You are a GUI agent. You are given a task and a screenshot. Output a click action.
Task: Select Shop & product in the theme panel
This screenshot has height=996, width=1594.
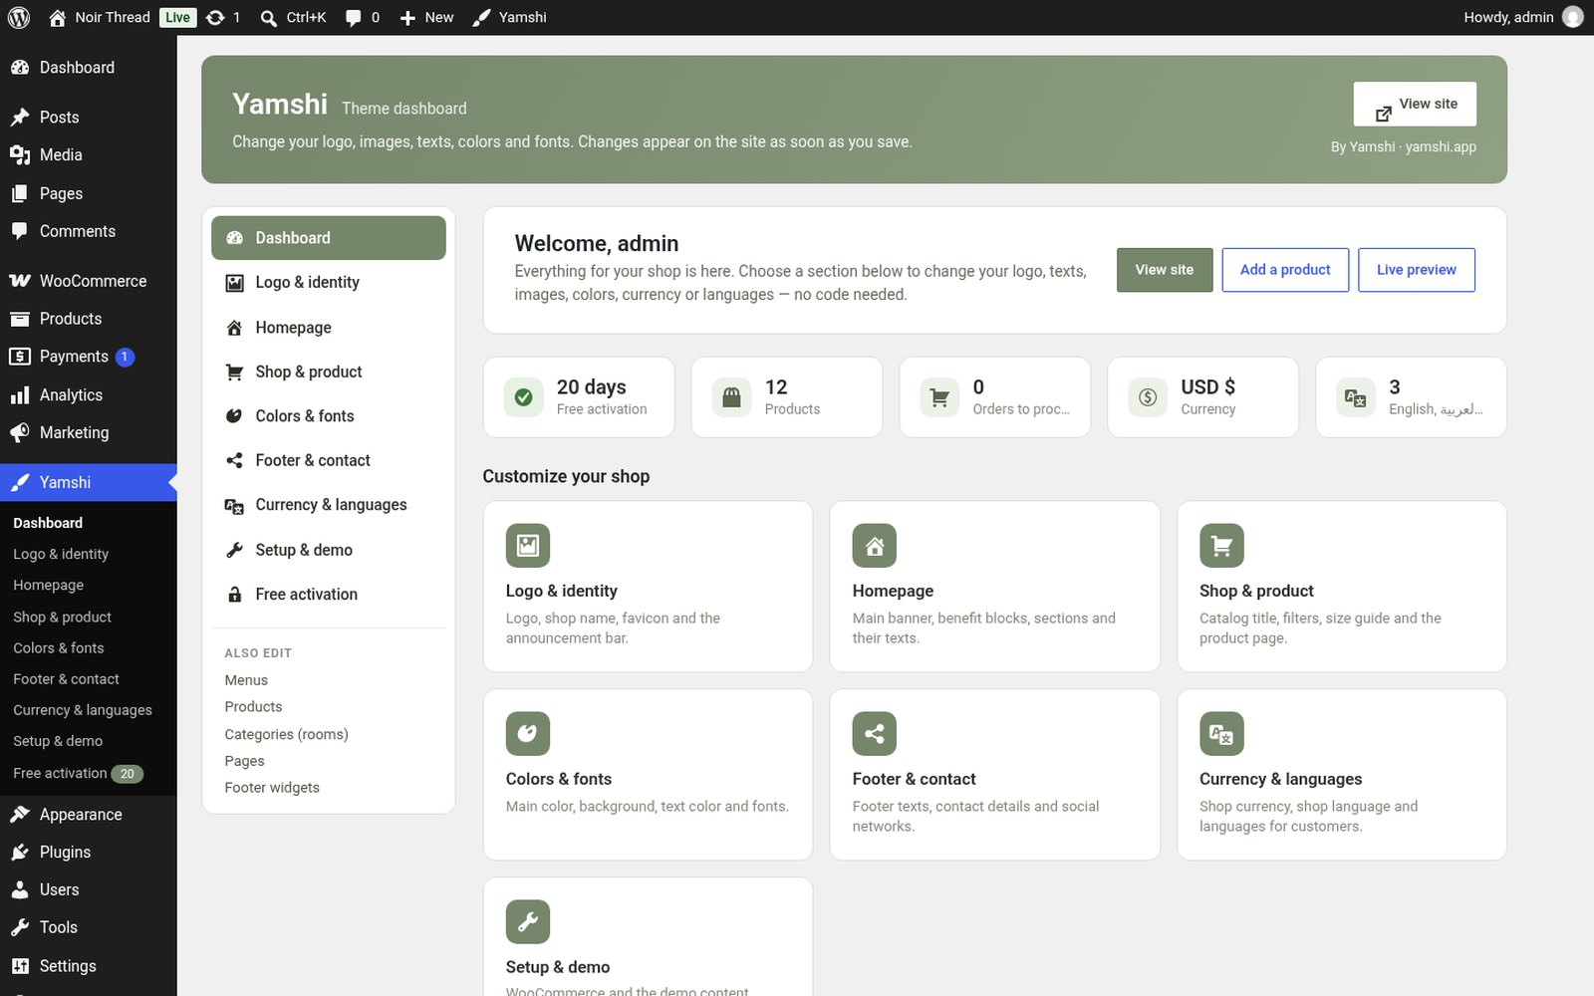coord(329,372)
